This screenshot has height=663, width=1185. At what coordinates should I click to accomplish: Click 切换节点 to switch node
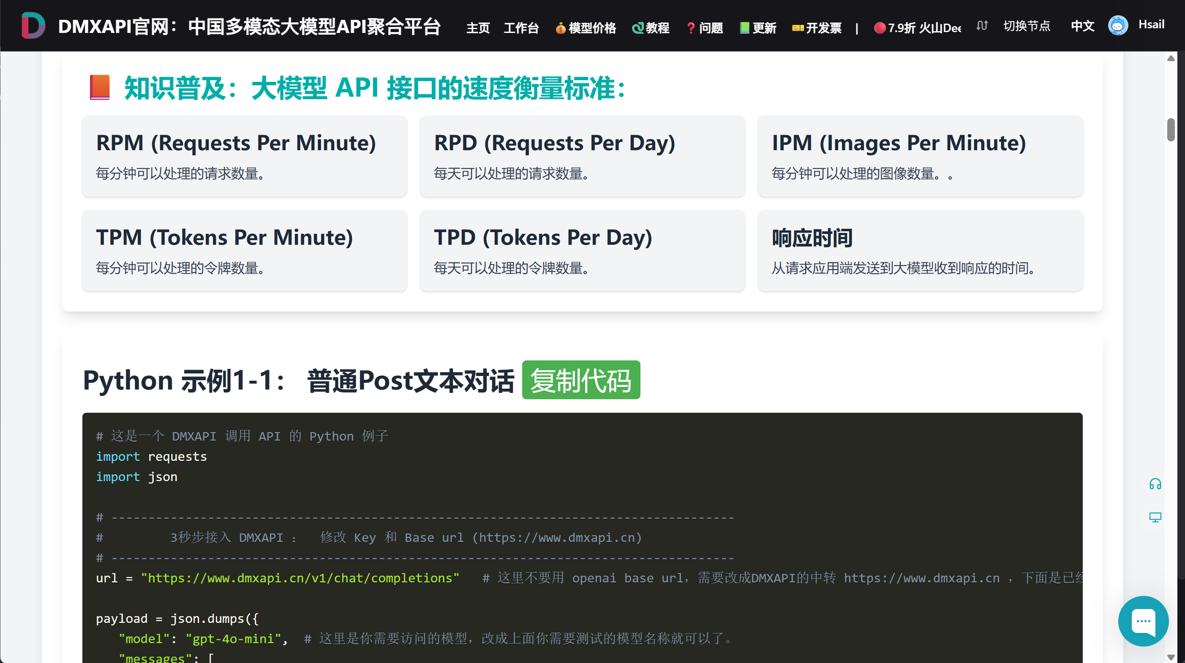[1027, 26]
